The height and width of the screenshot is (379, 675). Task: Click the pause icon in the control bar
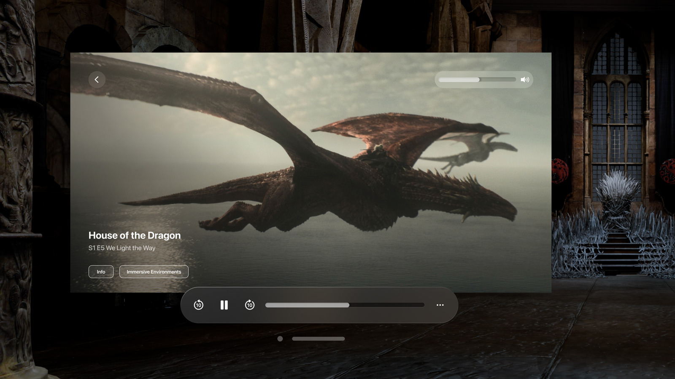click(x=224, y=305)
